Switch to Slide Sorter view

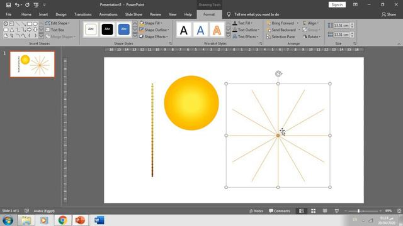(314, 211)
